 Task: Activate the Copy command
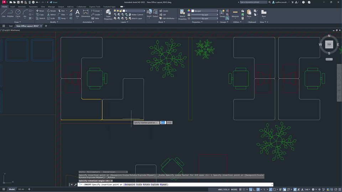[x=40, y=15]
